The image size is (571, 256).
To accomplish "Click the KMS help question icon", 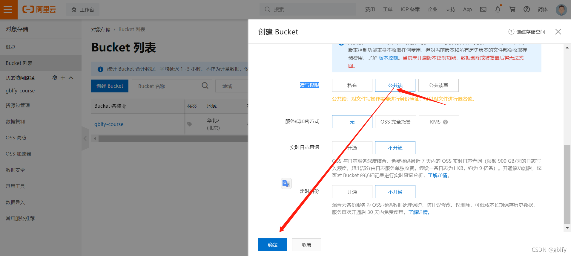I will pyautogui.click(x=445, y=122).
